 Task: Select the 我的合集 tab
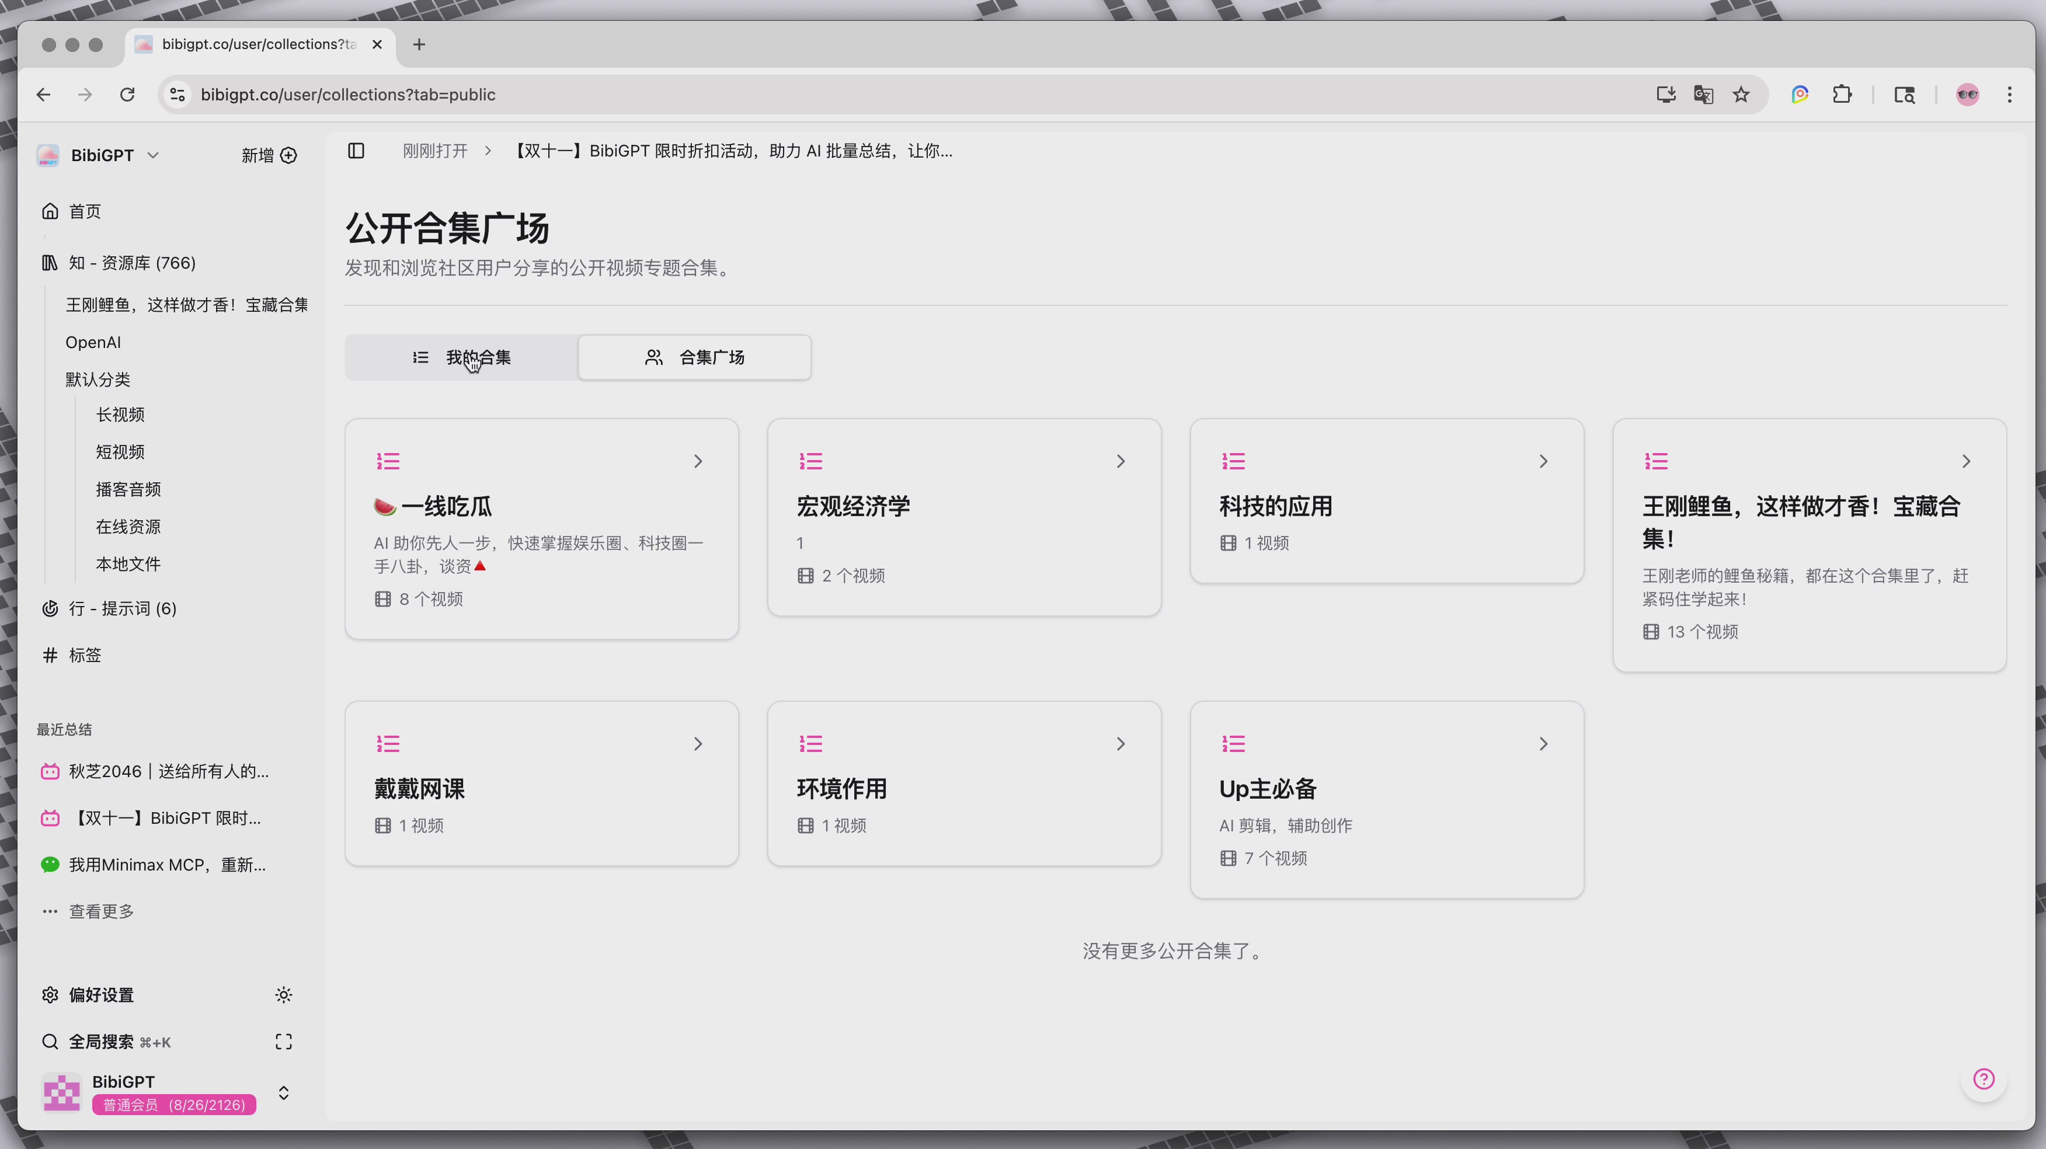(461, 357)
